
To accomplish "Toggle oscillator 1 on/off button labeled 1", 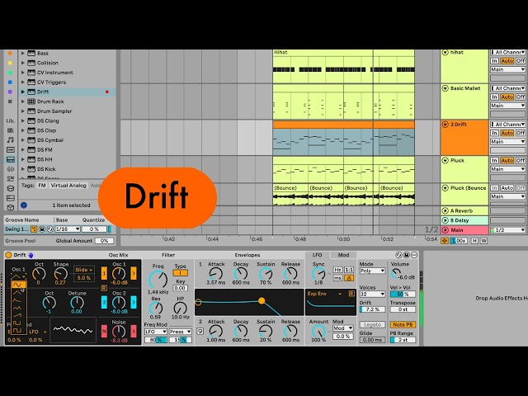I will [104, 273].
